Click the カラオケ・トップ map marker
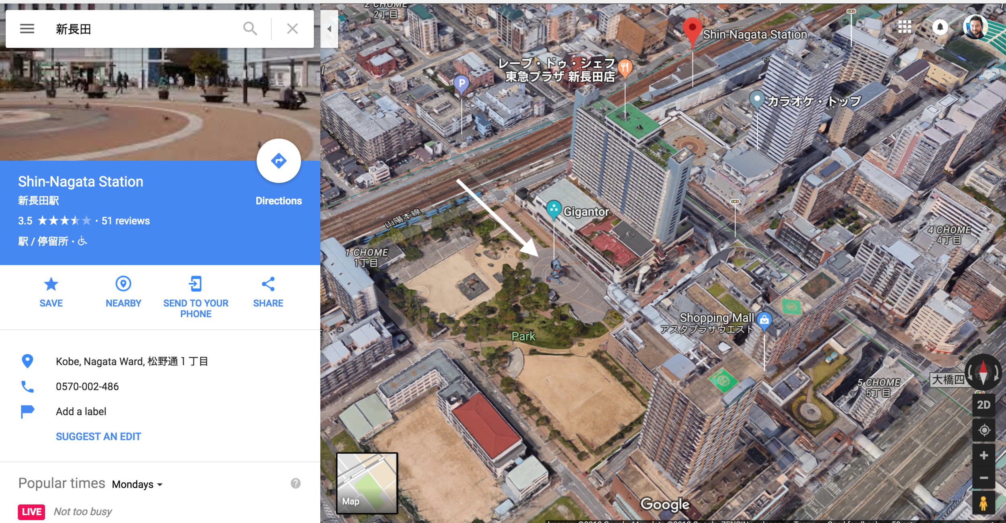The width and height of the screenshot is (1006, 523). [757, 100]
